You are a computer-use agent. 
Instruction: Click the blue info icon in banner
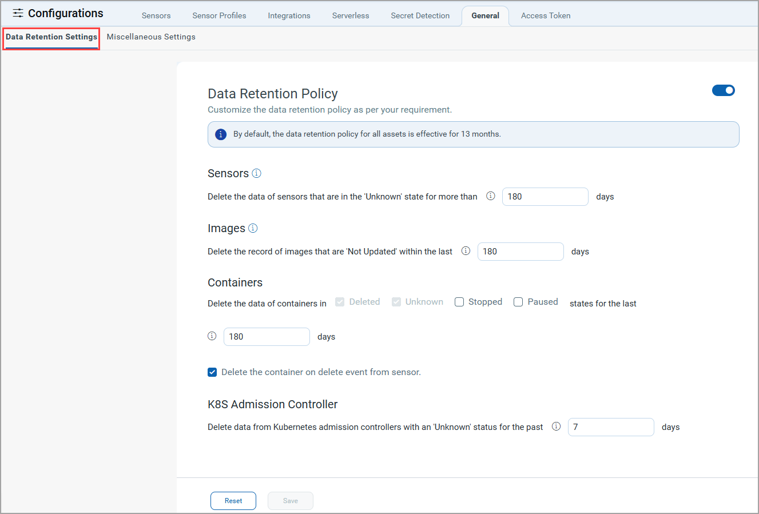(x=221, y=134)
